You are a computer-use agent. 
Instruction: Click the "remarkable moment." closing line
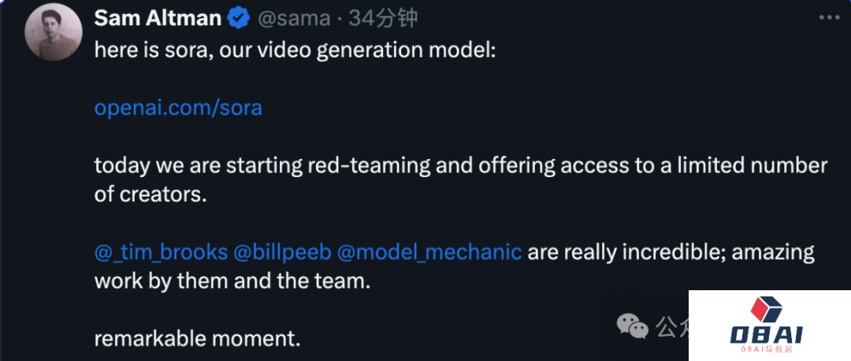(198, 339)
